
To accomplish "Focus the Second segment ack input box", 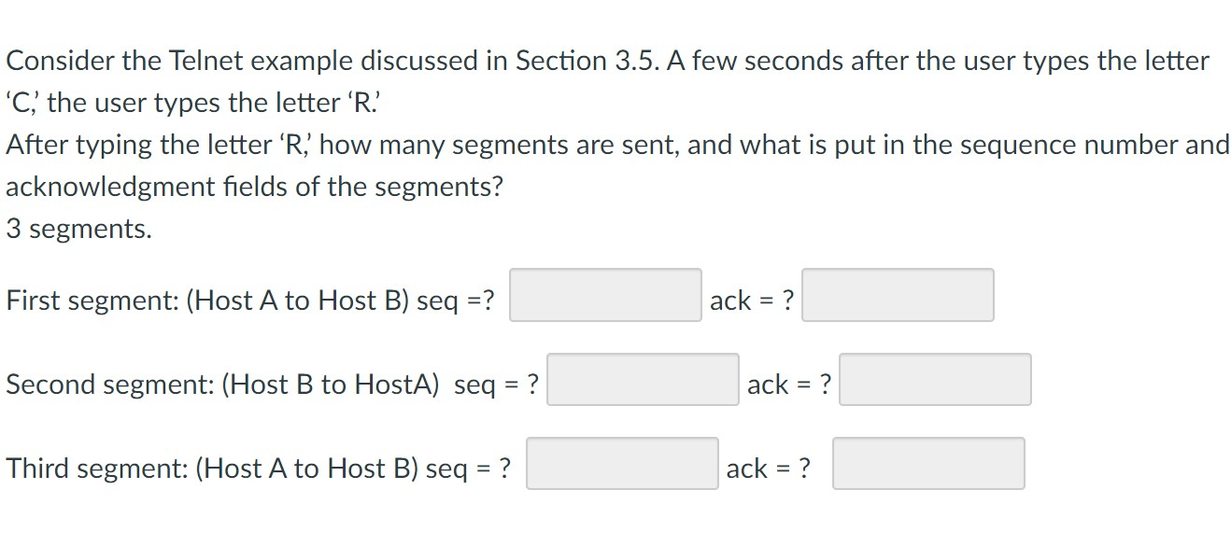I will pos(935,379).
